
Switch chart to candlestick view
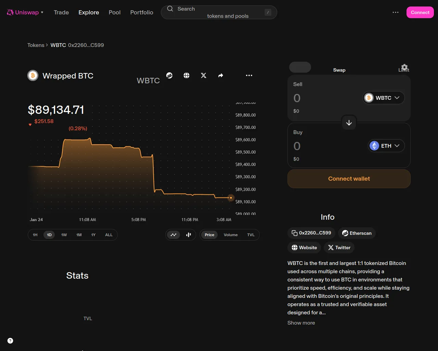point(188,235)
